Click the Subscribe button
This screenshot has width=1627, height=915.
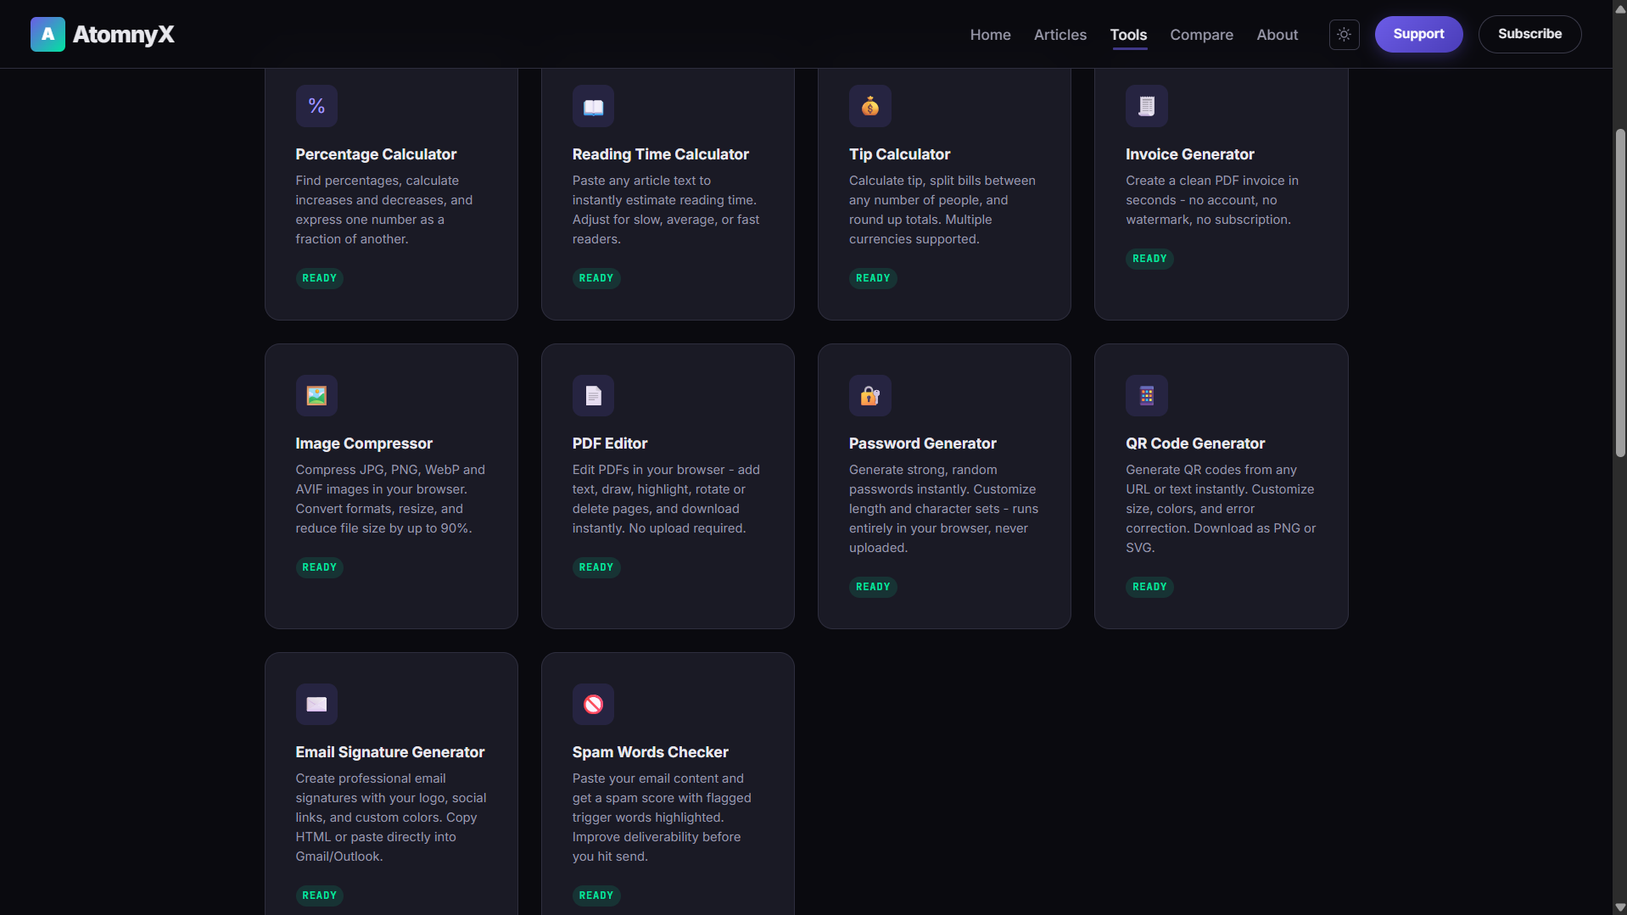coord(1529,34)
